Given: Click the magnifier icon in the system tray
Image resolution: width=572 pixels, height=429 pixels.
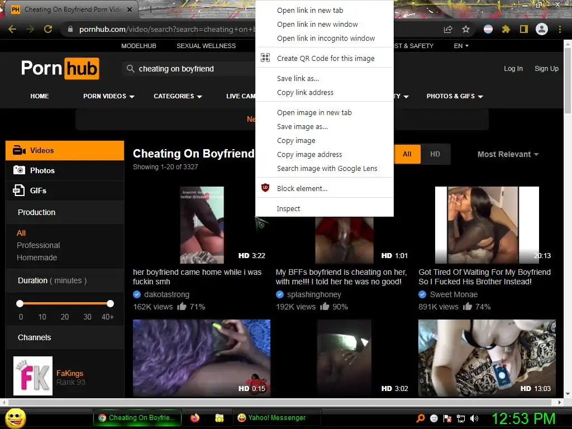Looking at the screenshot, I should click(421, 418).
